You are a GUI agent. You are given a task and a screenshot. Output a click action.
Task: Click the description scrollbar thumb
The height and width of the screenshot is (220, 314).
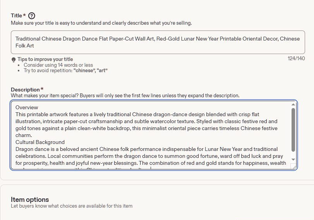pos(293,130)
